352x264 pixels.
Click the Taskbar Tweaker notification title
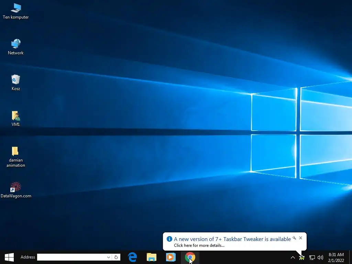pos(232,239)
